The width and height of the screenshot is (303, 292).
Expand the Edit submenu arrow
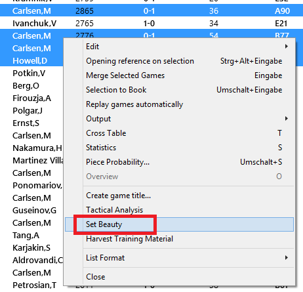tap(287, 47)
